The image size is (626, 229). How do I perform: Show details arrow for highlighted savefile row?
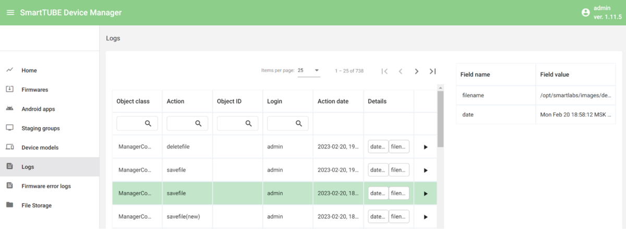pos(426,194)
